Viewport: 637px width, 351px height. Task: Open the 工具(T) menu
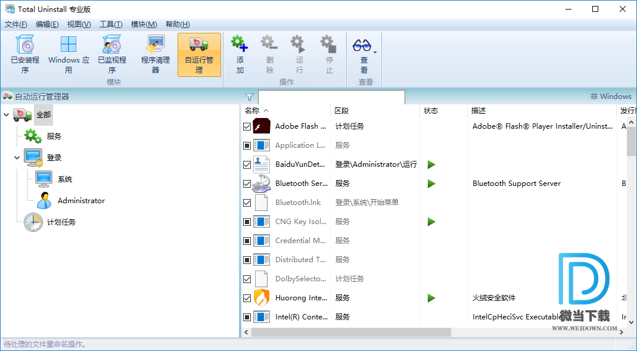point(111,24)
